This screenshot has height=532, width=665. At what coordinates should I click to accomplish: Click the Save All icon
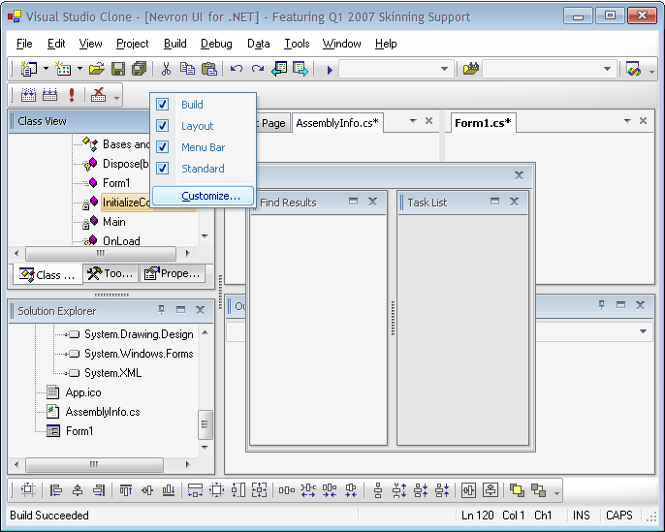tap(140, 69)
